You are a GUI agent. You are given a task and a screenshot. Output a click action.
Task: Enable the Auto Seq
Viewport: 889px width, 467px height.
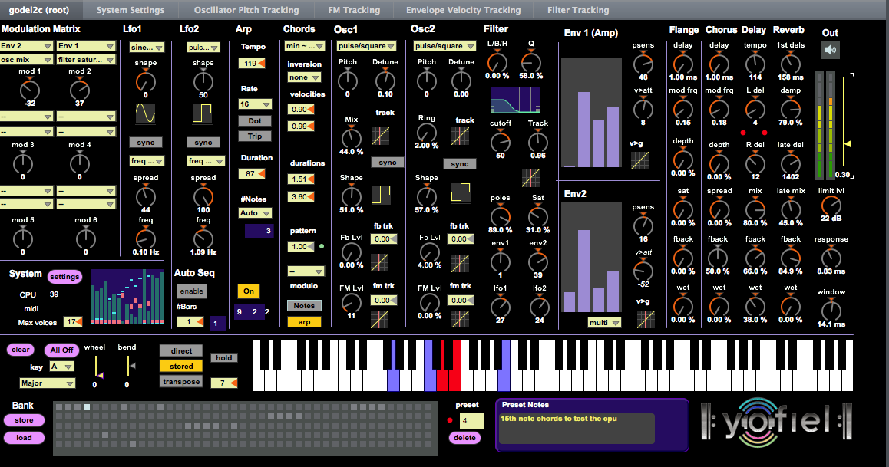192,291
